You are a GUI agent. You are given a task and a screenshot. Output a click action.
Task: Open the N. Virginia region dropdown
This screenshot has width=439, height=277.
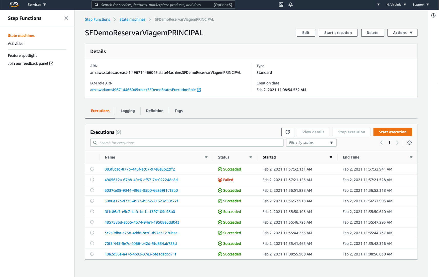396,5
